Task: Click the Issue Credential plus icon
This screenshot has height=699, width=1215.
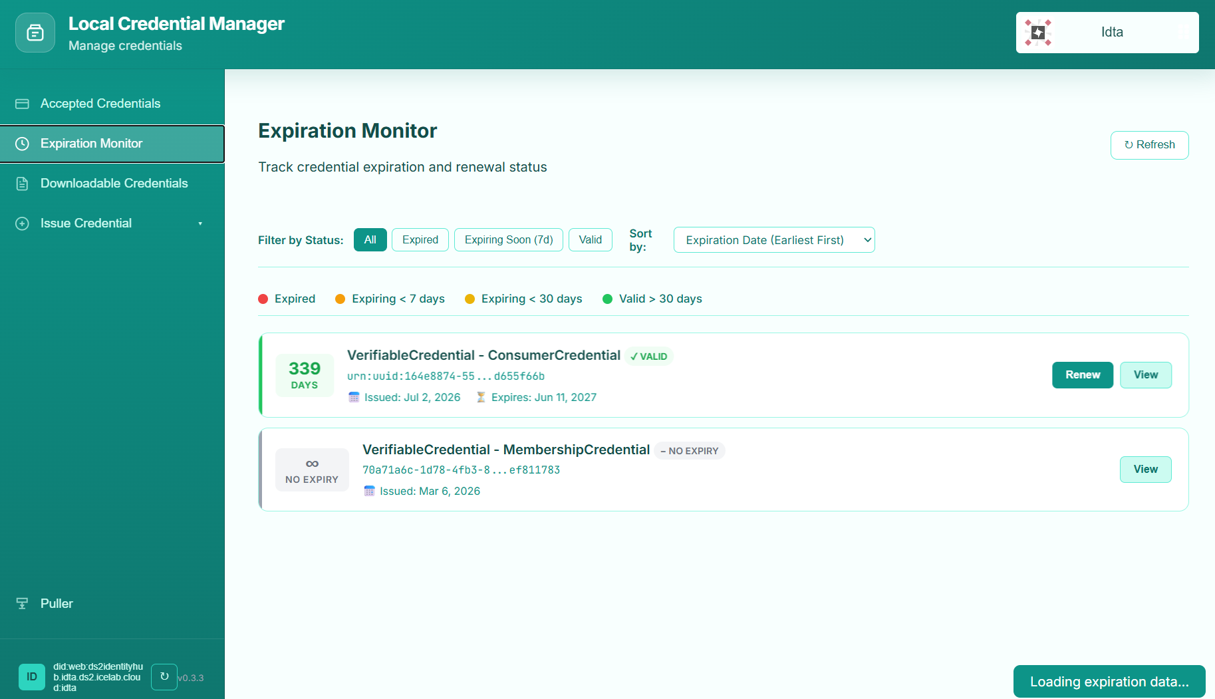Action: [x=22, y=223]
